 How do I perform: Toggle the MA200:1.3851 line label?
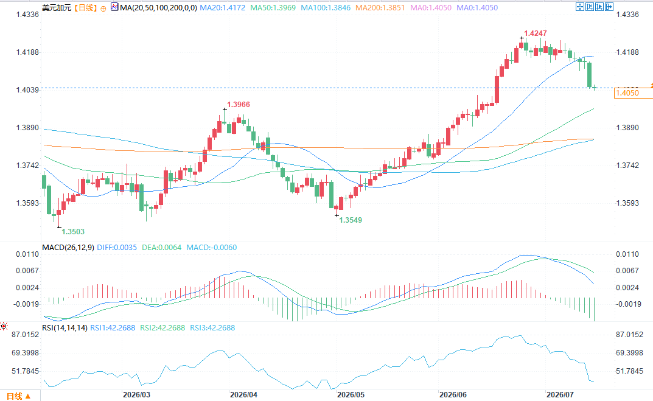[380, 7]
